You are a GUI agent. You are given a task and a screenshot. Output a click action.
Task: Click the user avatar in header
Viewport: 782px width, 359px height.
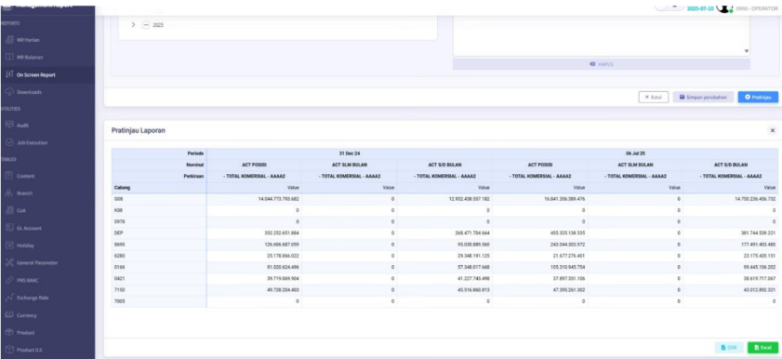tap(724, 8)
